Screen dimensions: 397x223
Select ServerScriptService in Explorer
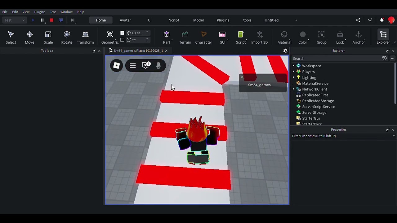click(x=319, y=107)
